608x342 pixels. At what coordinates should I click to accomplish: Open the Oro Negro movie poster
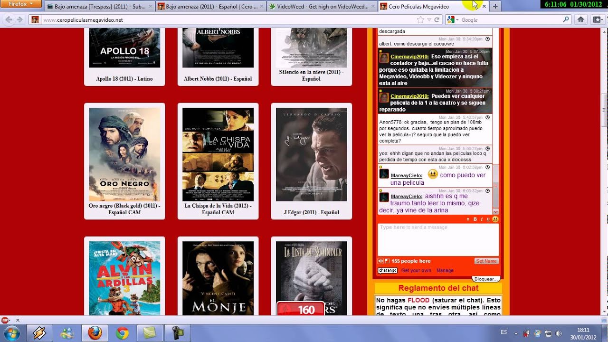[124, 154]
